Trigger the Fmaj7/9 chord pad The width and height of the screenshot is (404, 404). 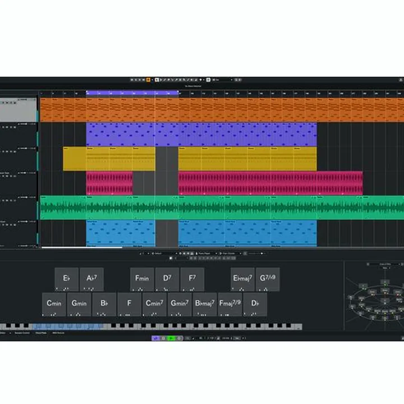tap(230, 304)
